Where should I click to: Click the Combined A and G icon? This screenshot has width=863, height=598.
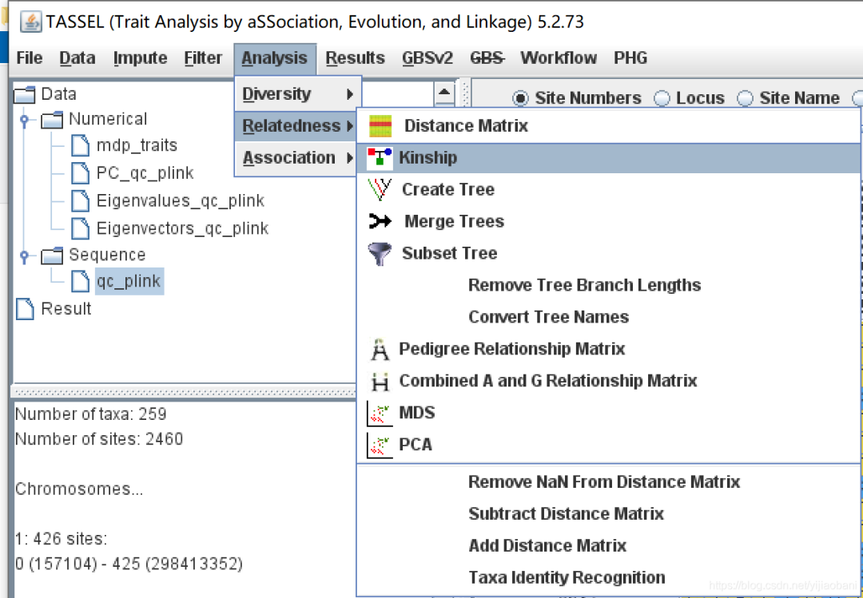point(380,382)
